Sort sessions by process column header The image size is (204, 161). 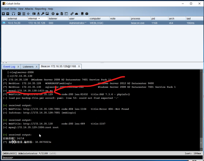pos(140,18)
